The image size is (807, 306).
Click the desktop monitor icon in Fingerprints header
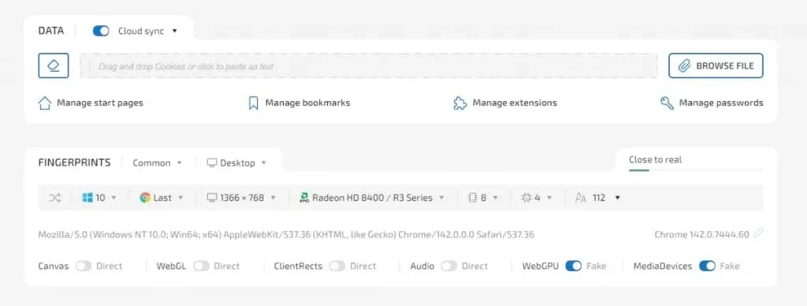click(211, 162)
